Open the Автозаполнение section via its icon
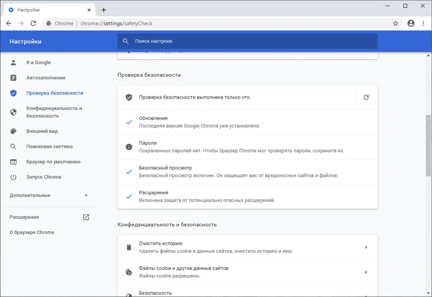 (x=12, y=78)
